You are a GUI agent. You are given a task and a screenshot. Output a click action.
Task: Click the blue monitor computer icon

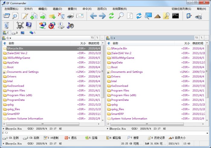point(29,25)
